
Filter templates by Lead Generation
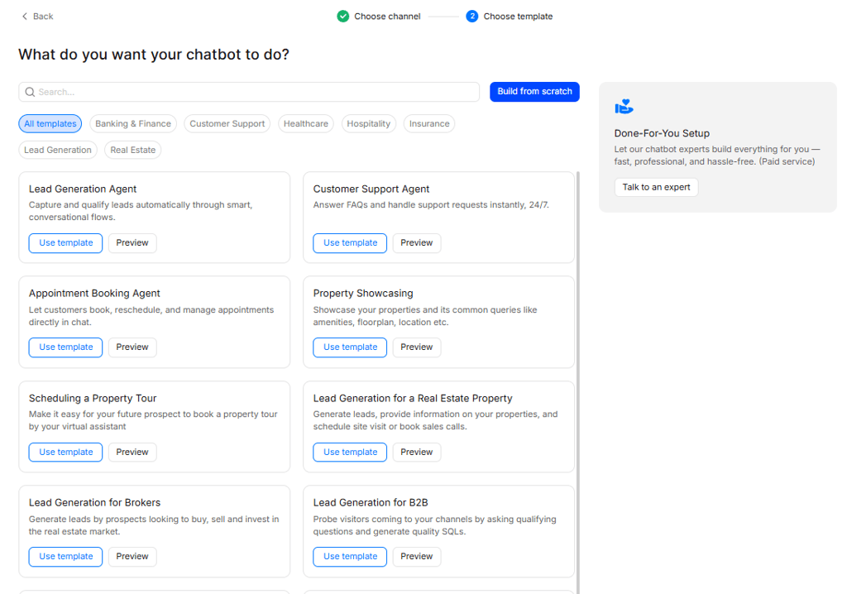point(58,150)
